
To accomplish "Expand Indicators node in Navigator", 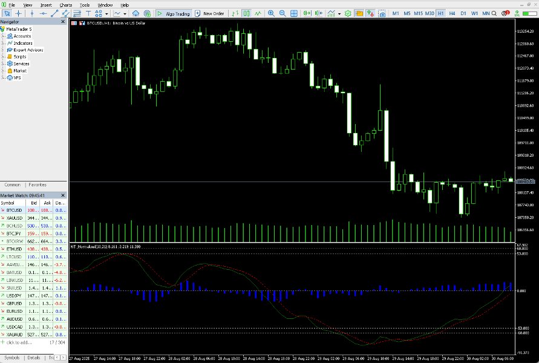I will 3,43.
